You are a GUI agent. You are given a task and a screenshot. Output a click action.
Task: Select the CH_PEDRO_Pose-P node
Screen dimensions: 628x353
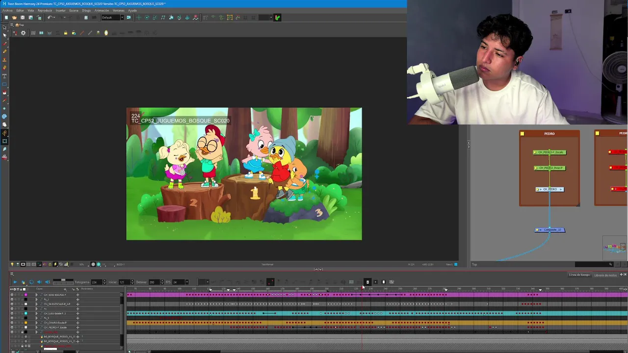click(x=549, y=168)
